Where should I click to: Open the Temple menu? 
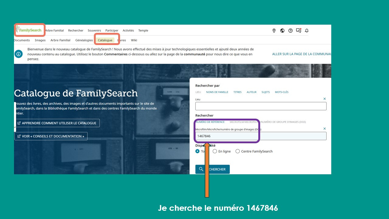143,30
